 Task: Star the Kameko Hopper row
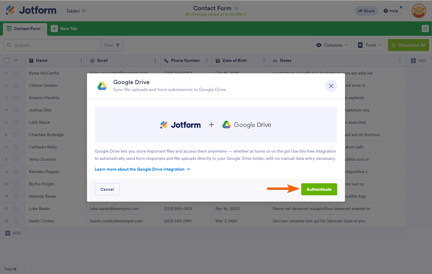(16, 172)
